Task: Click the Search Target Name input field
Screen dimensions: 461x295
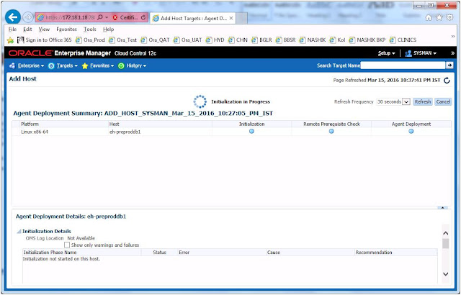Action: [x=403, y=65]
